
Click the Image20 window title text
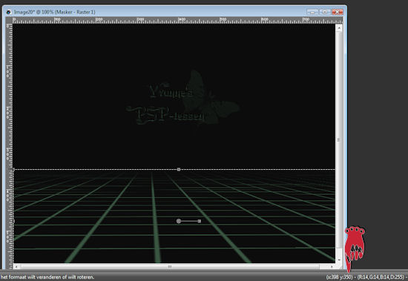tap(55, 12)
